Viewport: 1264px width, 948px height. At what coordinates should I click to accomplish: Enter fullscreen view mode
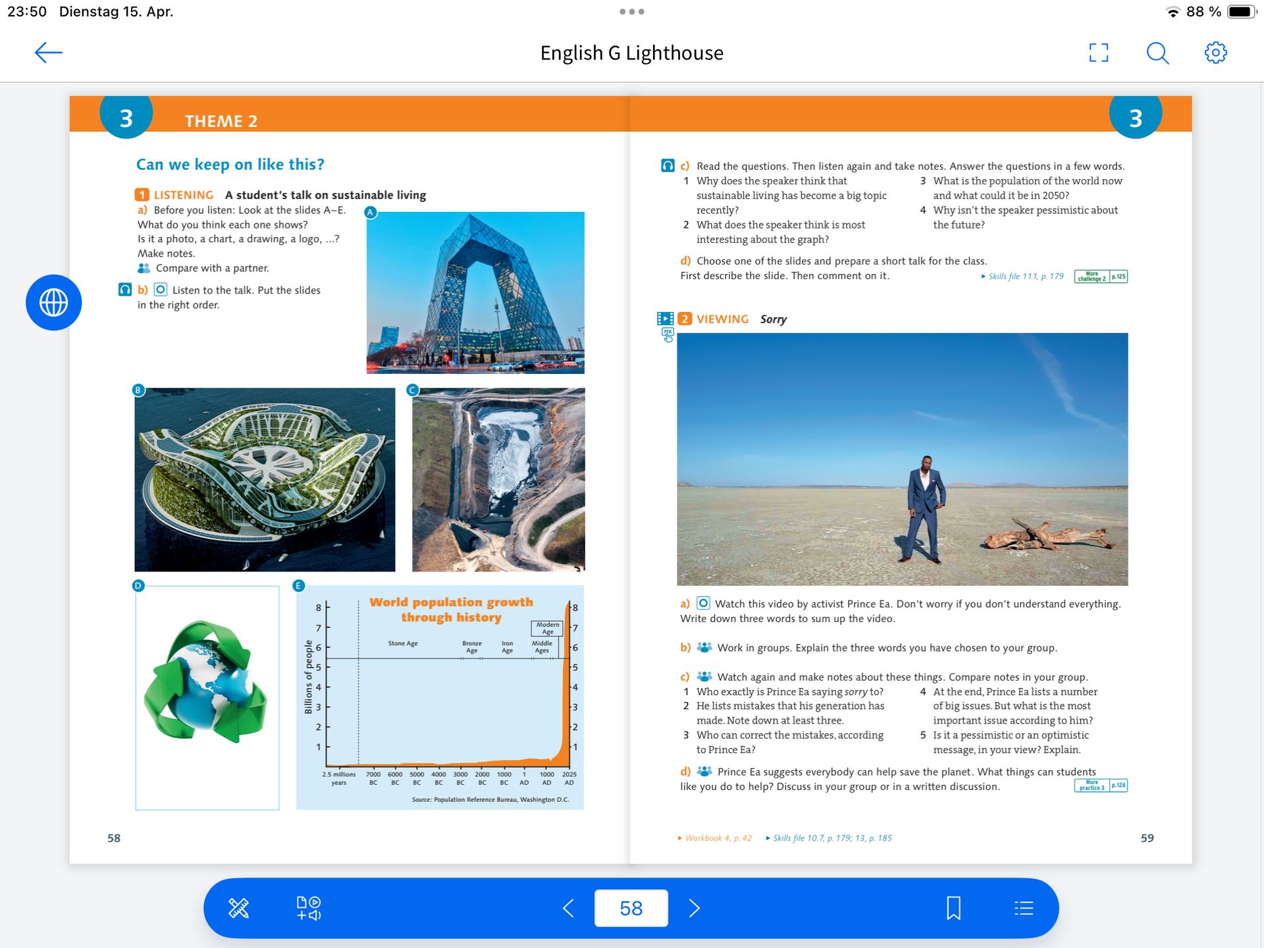[x=1098, y=53]
